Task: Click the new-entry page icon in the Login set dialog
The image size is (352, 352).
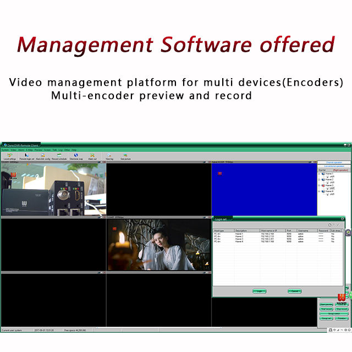Action: click(x=329, y=225)
